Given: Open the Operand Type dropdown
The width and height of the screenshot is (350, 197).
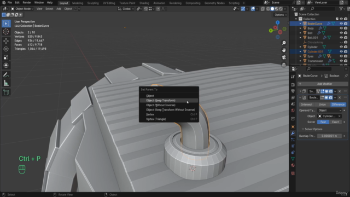Looking at the screenshot, I should pos(329,111).
